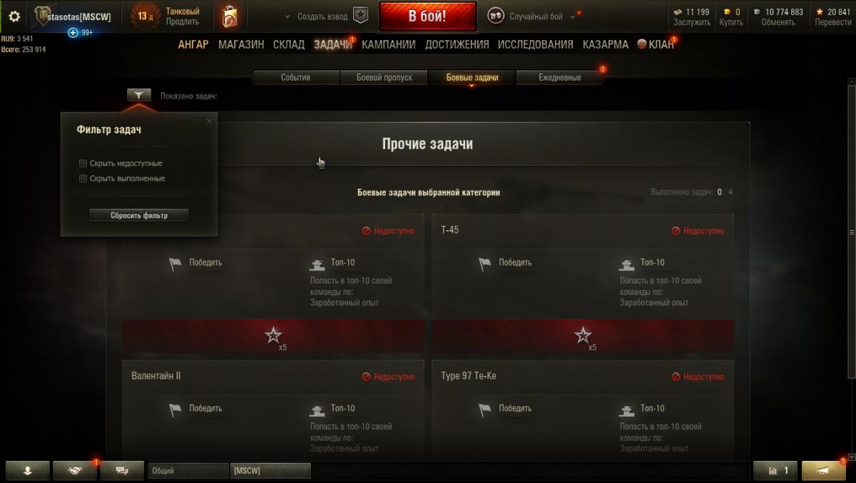Enable Скрыть выполненные checkbox
Screen dimensions: 856x483
click(83, 179)
